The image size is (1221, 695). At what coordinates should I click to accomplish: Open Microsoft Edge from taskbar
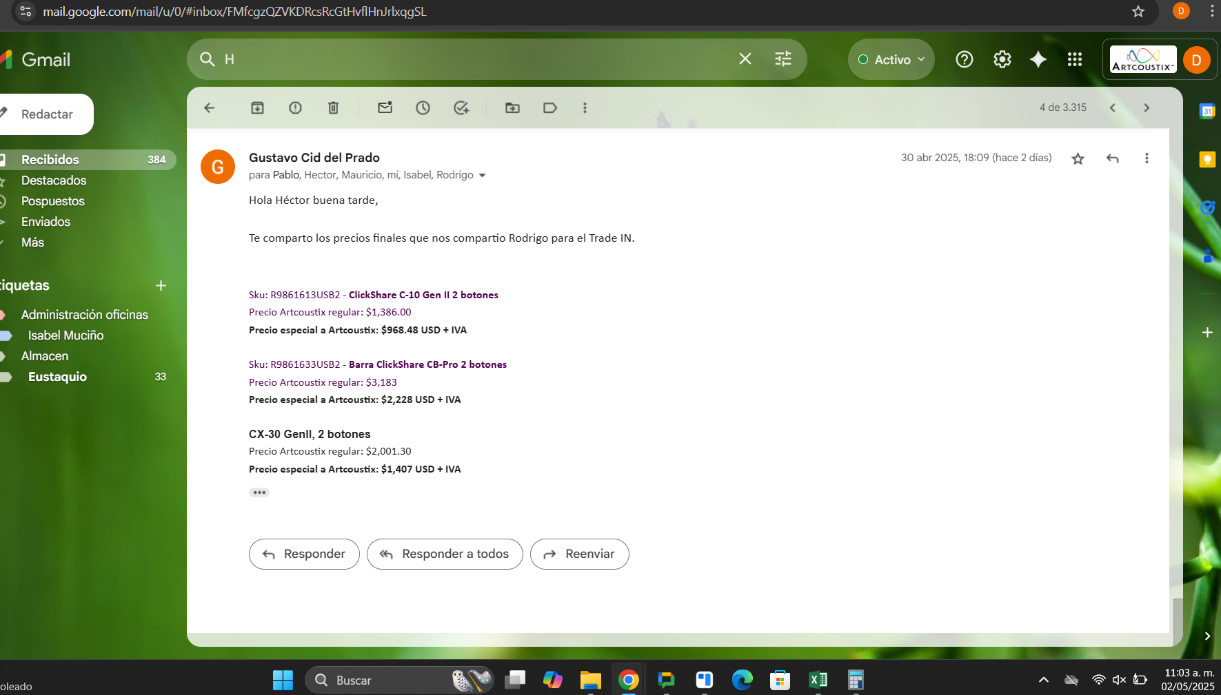(x=742, y=681)
